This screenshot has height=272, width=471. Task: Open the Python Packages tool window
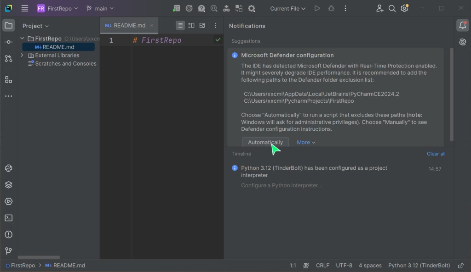[8, 185]
